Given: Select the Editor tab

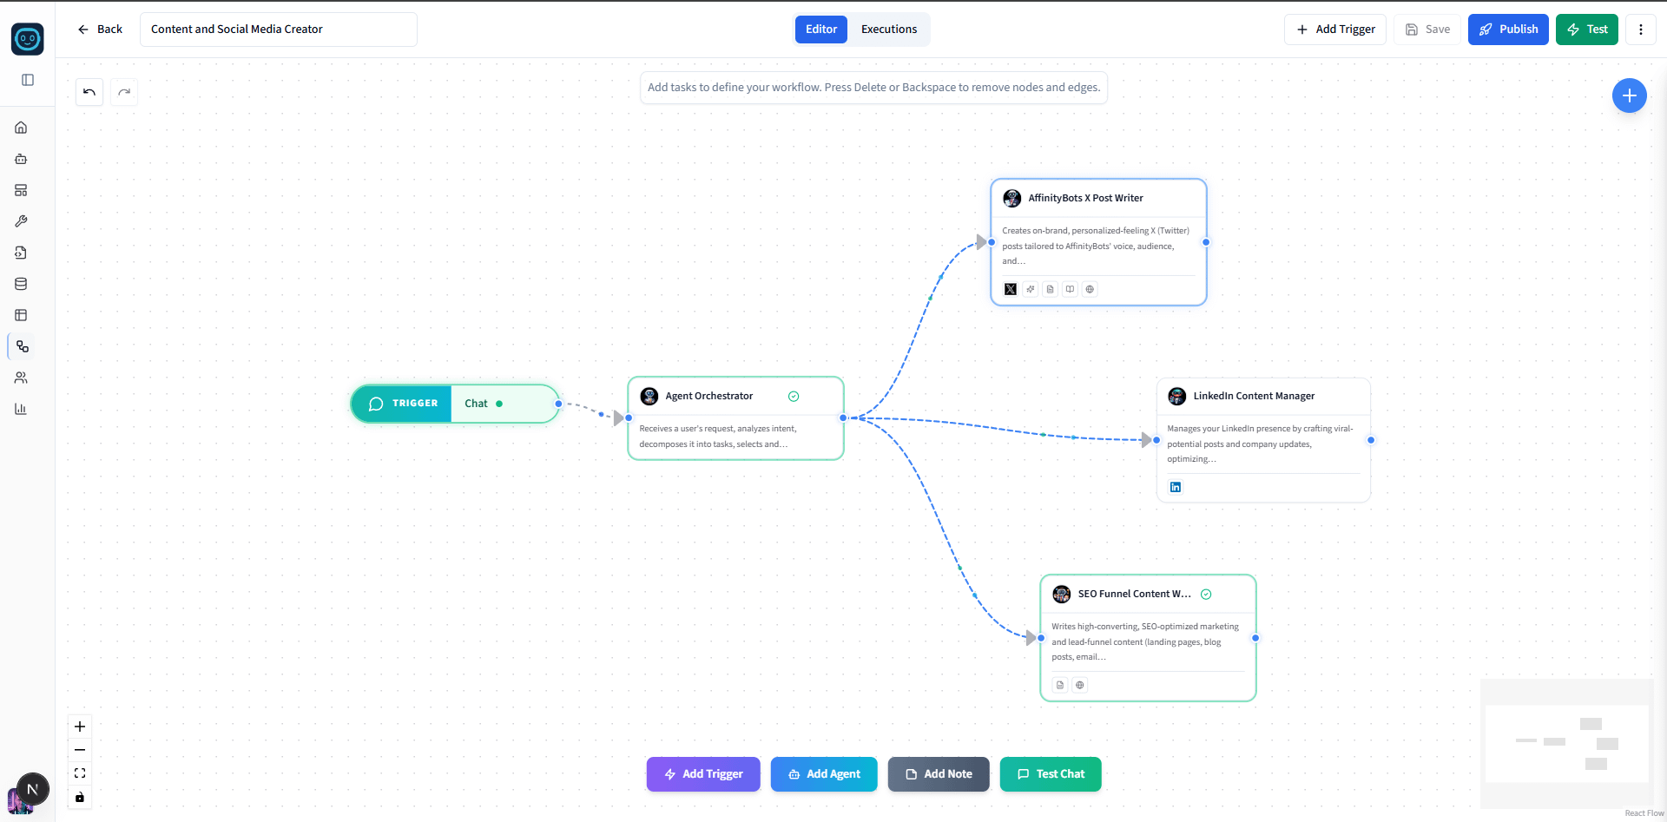Looking at the screenshot, I should (821, 30).
